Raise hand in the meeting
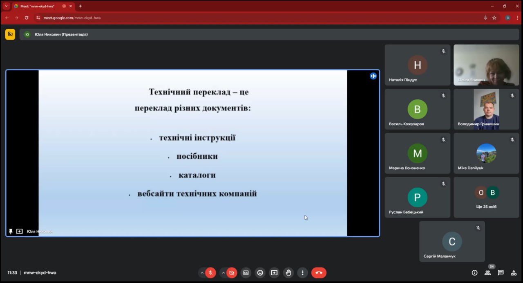Screen dimensions: 523x283 tap(288, 273)
